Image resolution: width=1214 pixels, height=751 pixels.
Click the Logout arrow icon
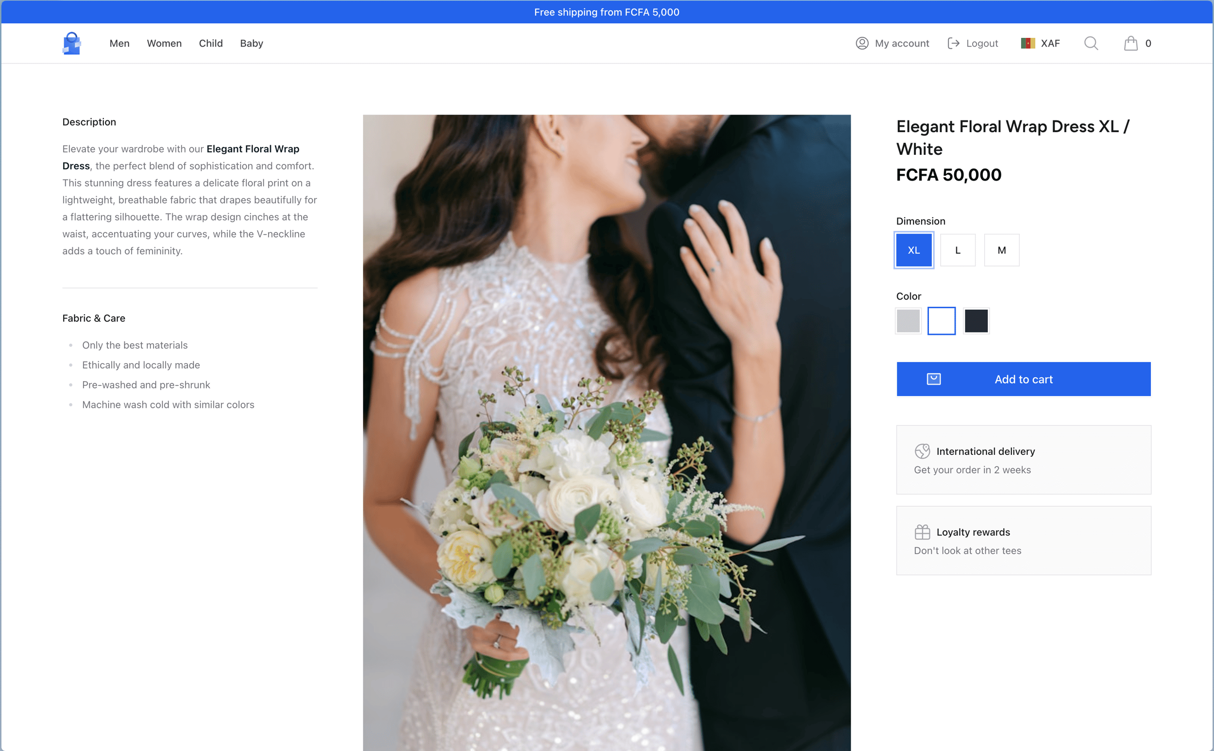click(953, 43)
